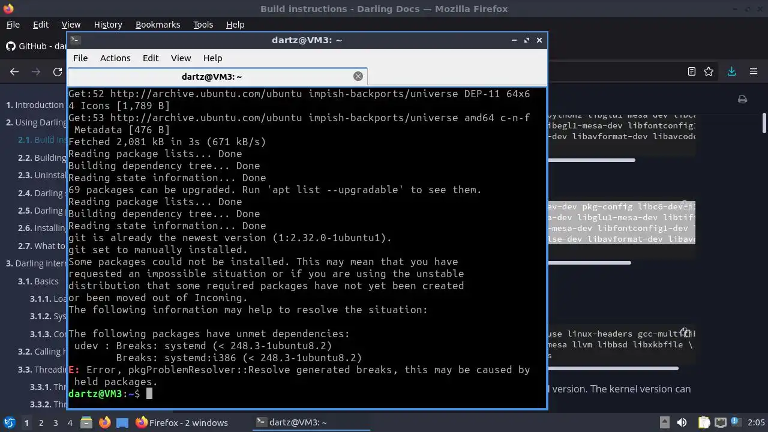Open Firefox Edit menu
This screenshot has width=768, height=432.
(x=41, y=25)
